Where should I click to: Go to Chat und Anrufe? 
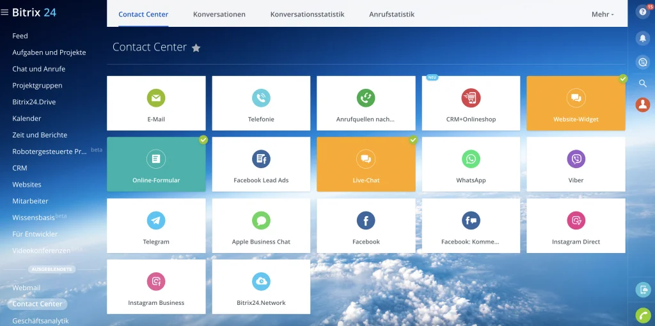[39, 69]
